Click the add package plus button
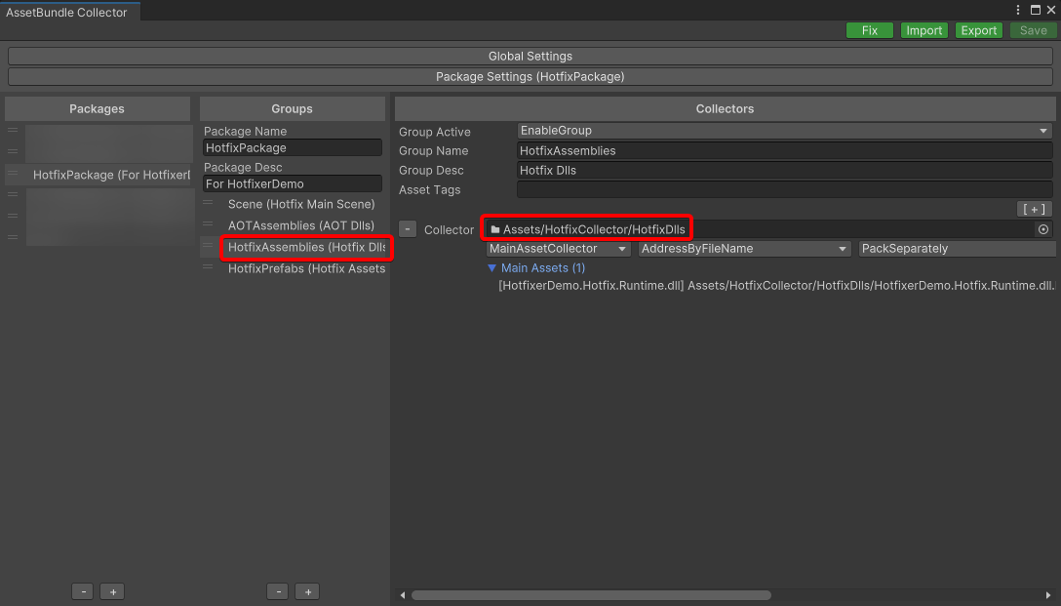The height and width of the screenshot is (606, 1061). pos(112,591)
